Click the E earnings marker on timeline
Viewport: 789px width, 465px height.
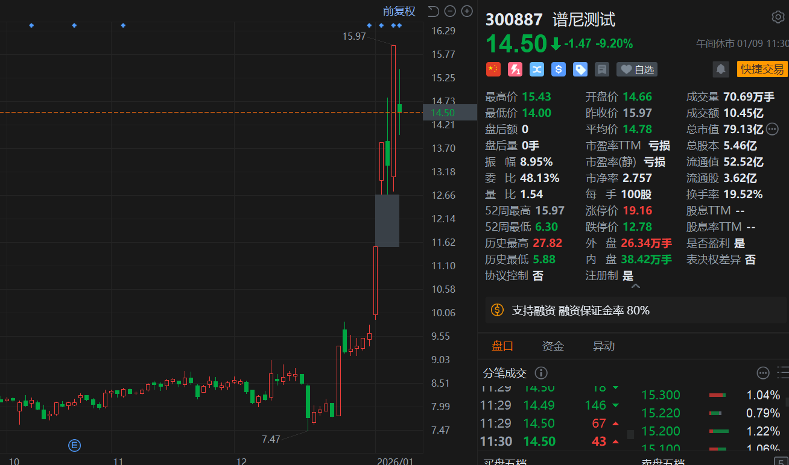pyautogui.click(x=75, y=446)
